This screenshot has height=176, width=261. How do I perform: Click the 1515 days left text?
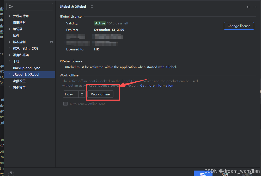coord(118,23)
